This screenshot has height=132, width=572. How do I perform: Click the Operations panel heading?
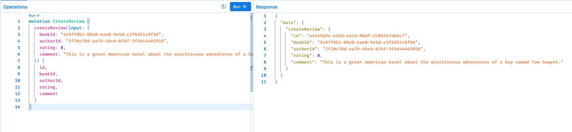click(x=16, y=7)
